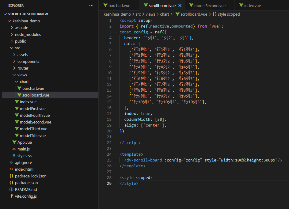Close the scrollboard.vue editor tab
The height and width of the screenshot is (209, 289).
pos(180,6)
